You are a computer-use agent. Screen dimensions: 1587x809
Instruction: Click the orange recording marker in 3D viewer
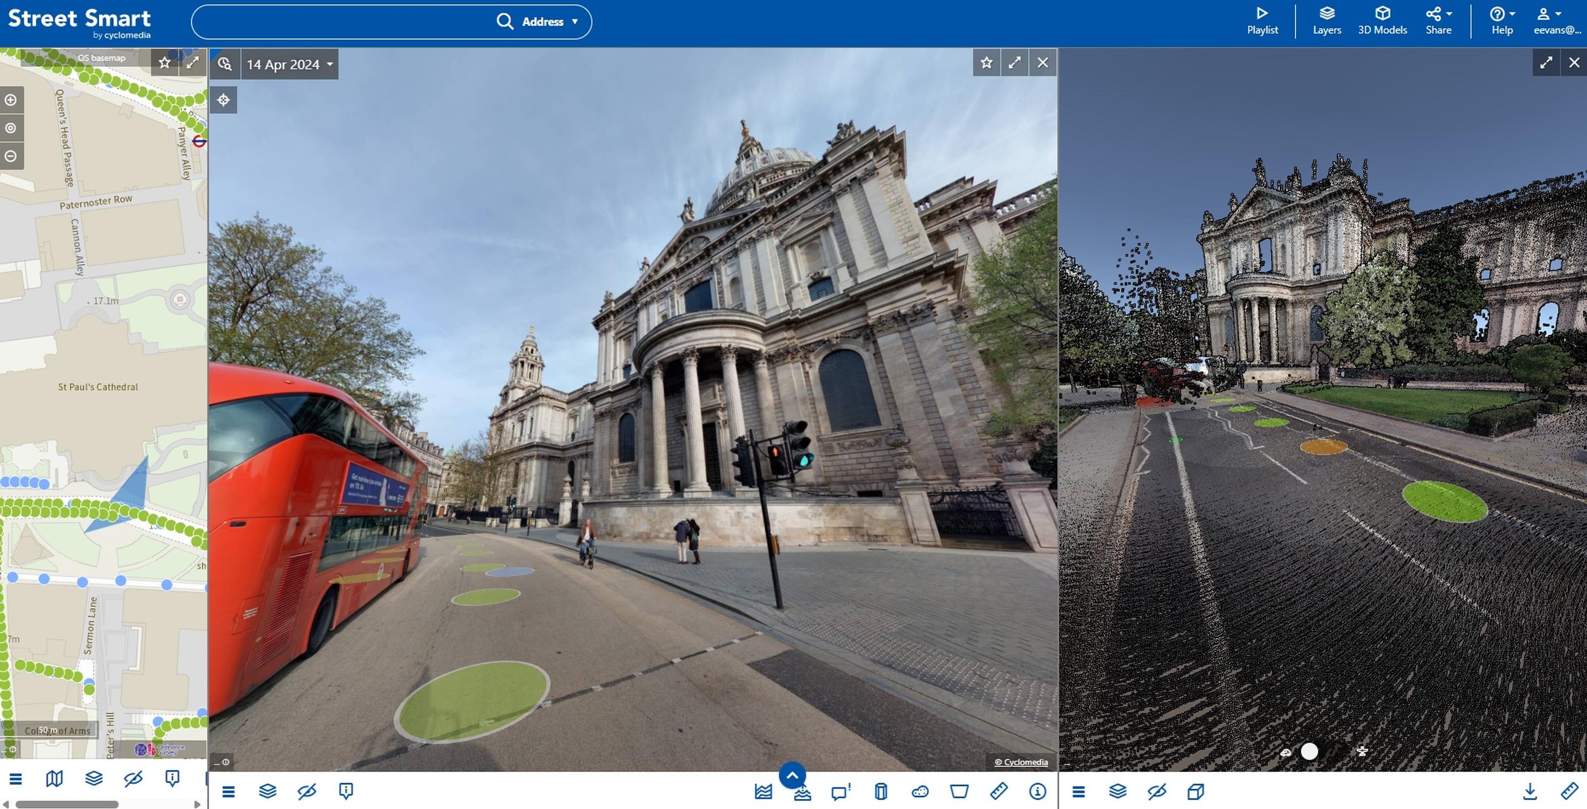[x=1324, y=446]
